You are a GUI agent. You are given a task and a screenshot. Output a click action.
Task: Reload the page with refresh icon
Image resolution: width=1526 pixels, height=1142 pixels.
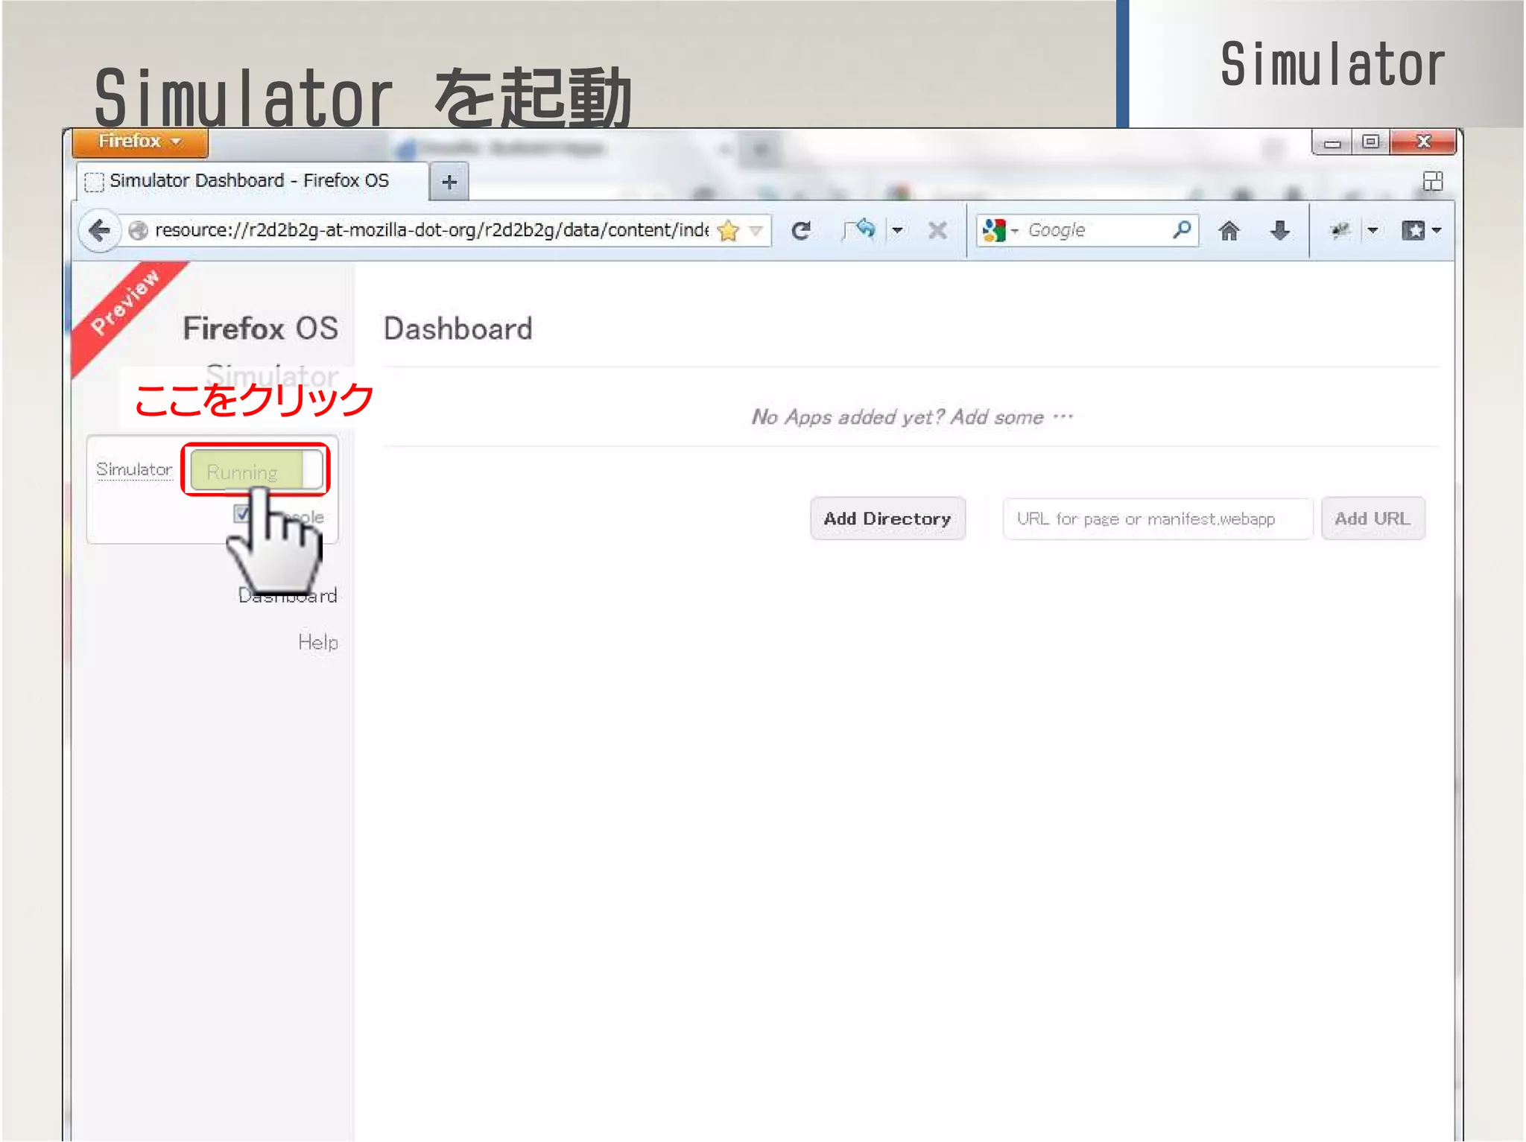pos(801,231)
